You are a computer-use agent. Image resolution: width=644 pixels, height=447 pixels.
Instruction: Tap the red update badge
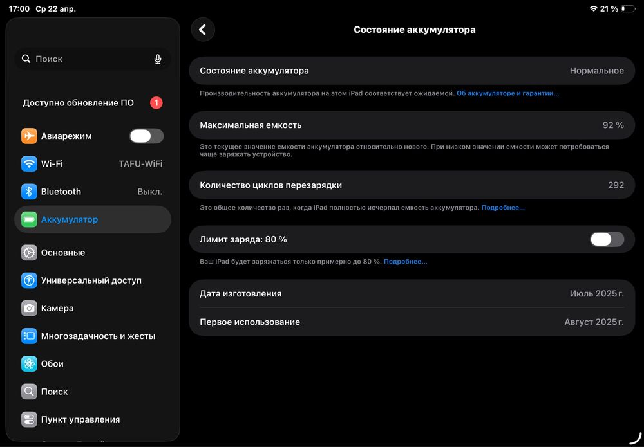[156, 103]
